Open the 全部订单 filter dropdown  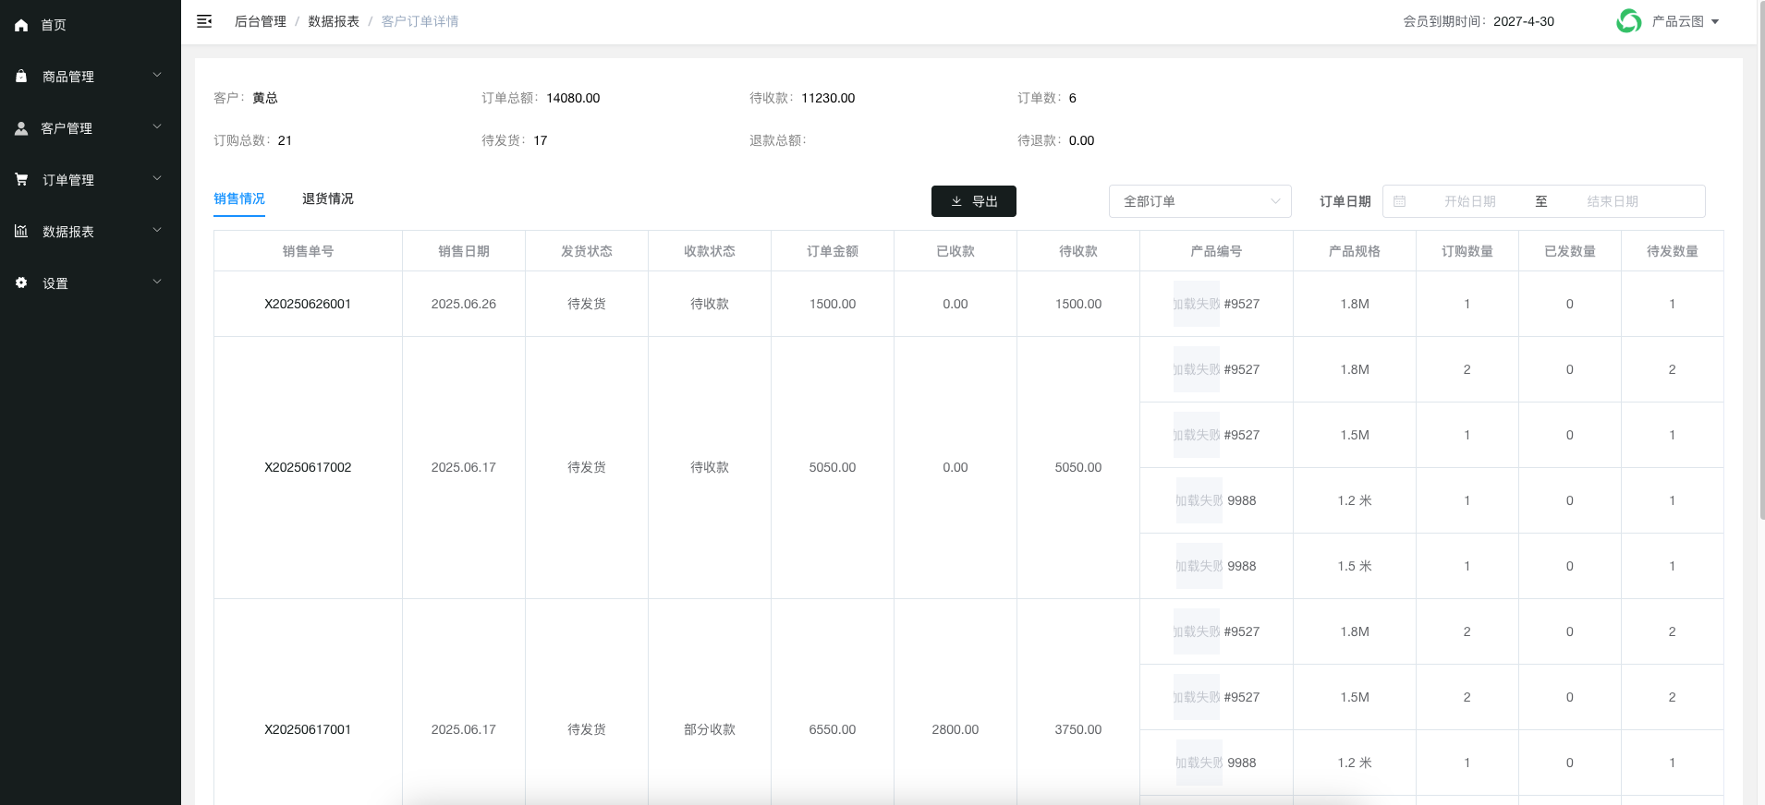pyautogui.click(x=1200, y=201)
